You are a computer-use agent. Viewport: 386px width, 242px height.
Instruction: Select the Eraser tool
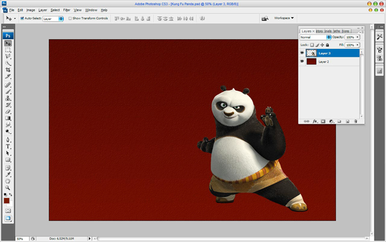click(x=8, y=112)
